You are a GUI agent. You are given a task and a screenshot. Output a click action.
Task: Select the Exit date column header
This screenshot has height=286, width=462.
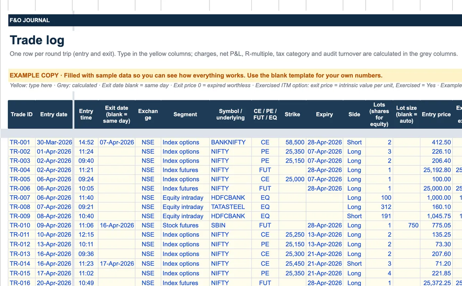117,114
